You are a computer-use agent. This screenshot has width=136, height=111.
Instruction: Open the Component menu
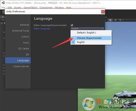46,8
